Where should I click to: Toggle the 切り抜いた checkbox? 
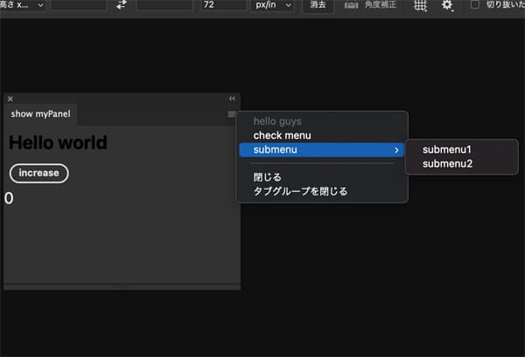point(475,4)
